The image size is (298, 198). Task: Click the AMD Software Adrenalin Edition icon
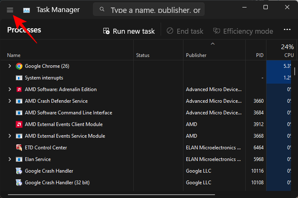pyautogui.click(x=19, y=89)
